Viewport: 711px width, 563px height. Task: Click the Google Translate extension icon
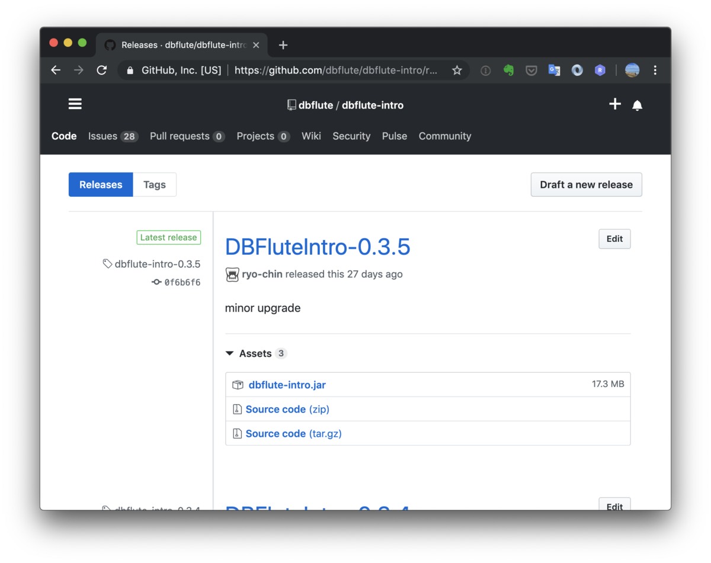click(x=554, y=70)
